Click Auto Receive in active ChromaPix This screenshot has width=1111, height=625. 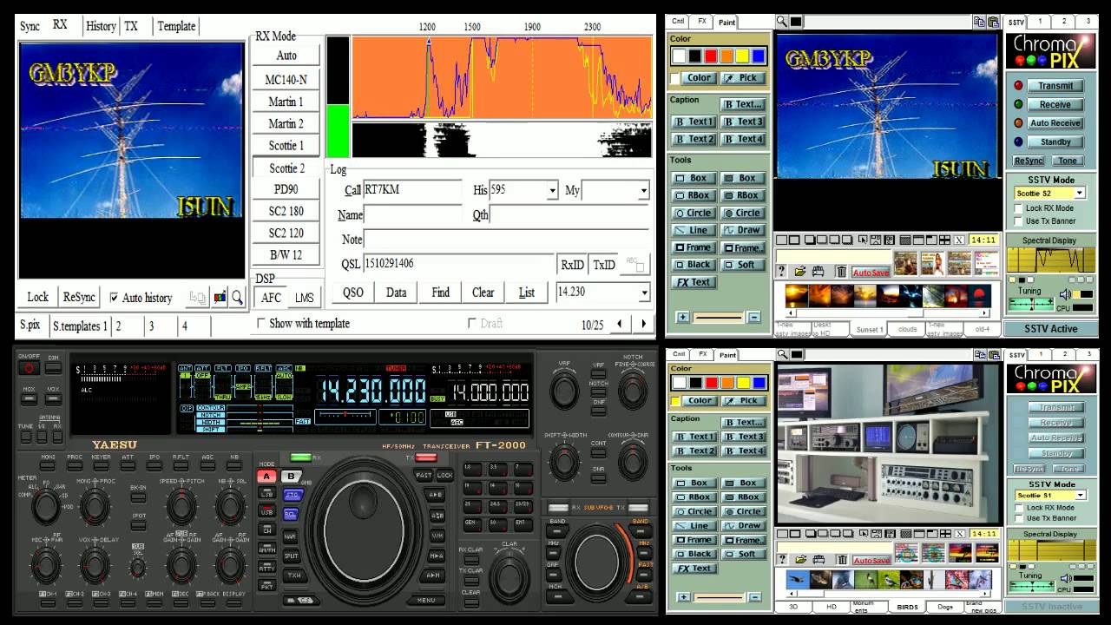click(x=1055, y=123)
